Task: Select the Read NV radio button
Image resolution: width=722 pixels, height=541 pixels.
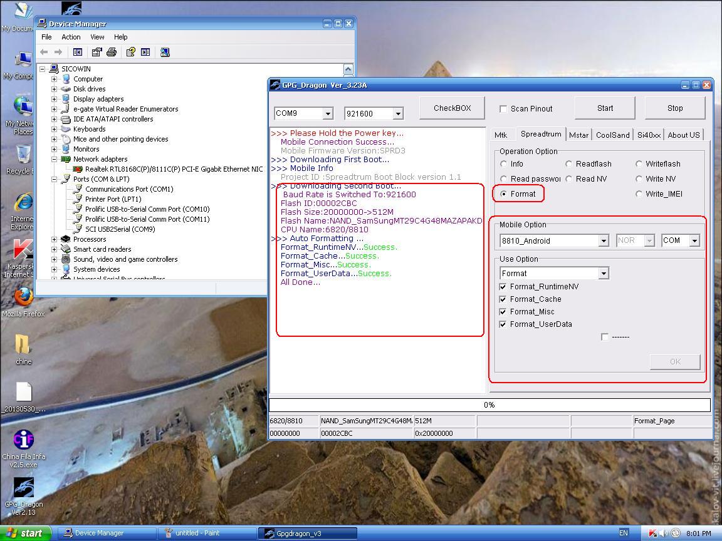Action: tap(569, 179)
